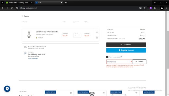Viewport: 169px width, 96px height.
Task: Click the page vertical scrollbar
Action: (x=168, y=49)
